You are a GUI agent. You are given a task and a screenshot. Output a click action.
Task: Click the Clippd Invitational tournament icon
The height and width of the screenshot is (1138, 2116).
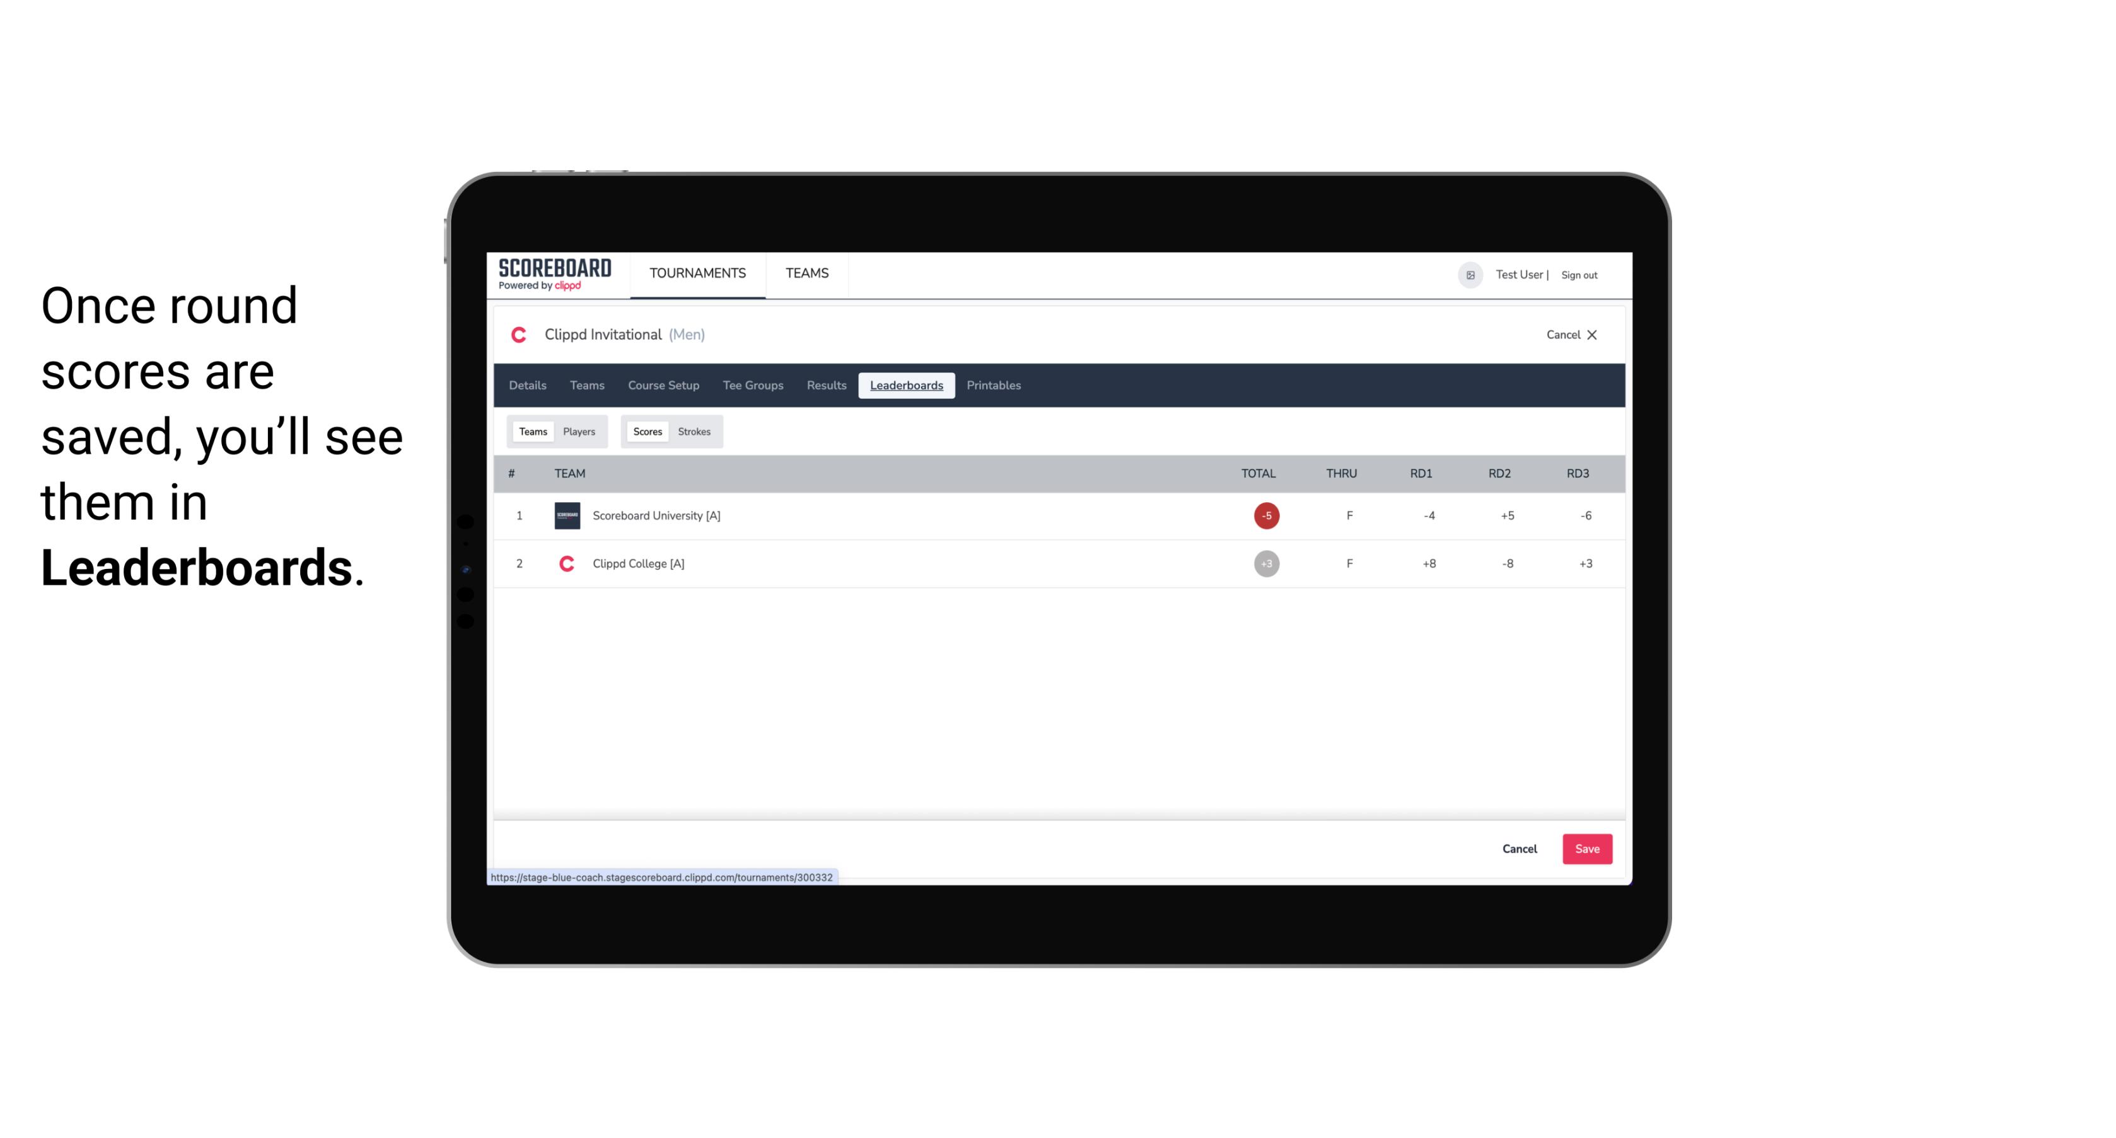521,335
